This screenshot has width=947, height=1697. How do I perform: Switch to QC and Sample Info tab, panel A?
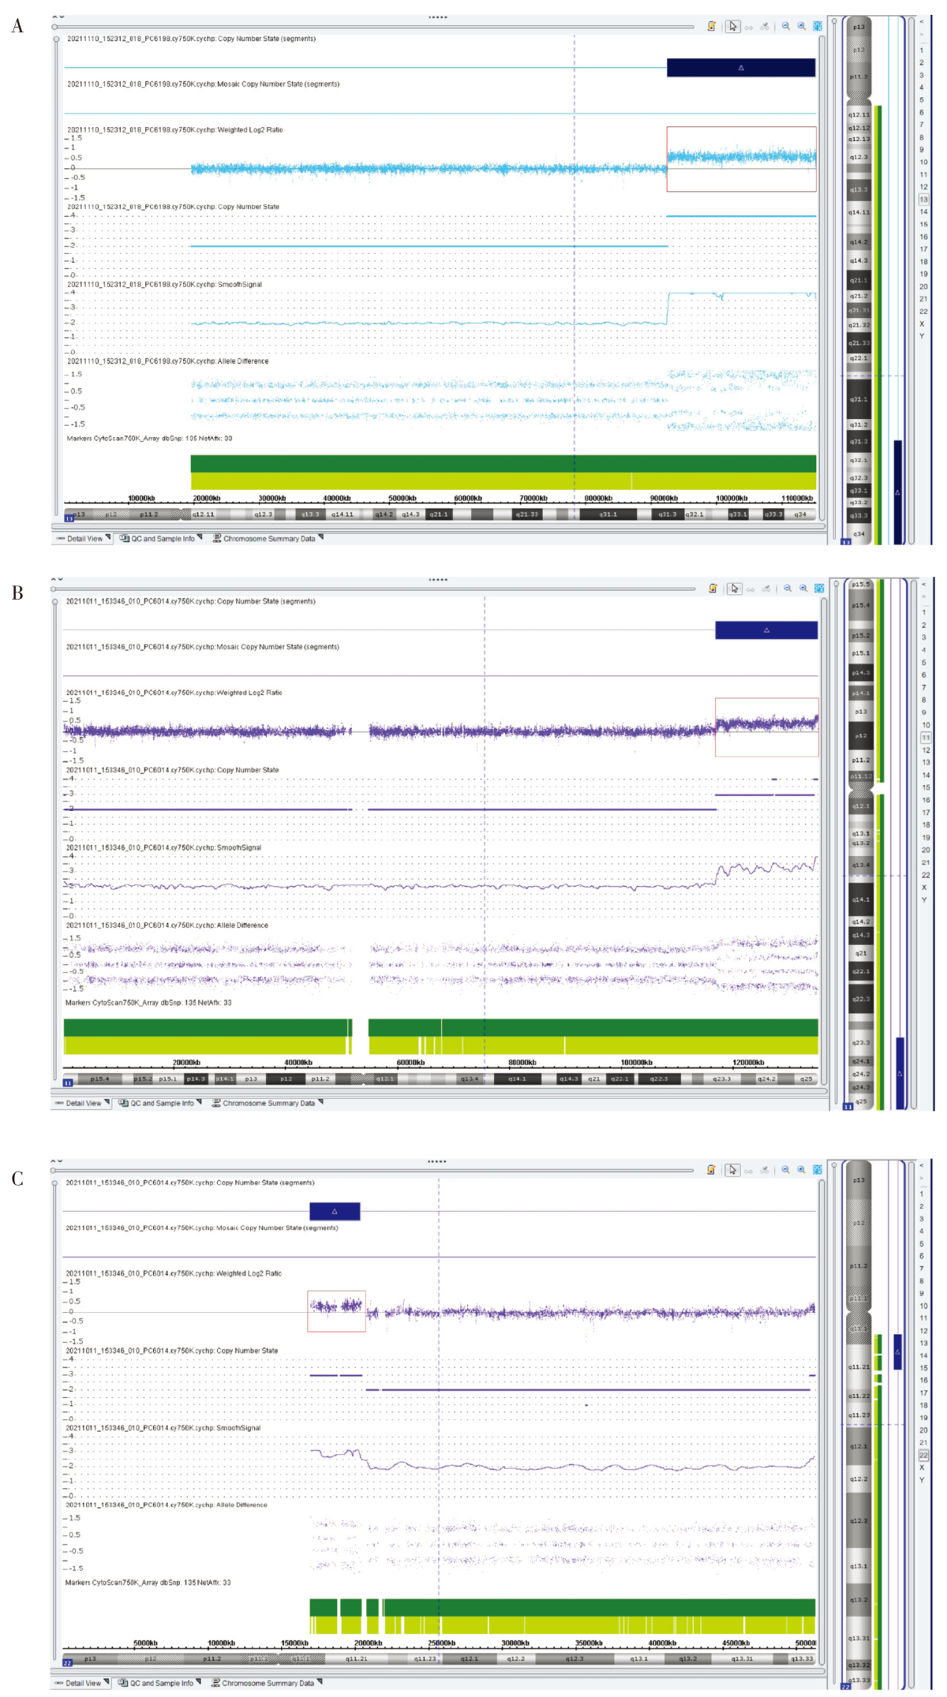[x=162, y=539]
